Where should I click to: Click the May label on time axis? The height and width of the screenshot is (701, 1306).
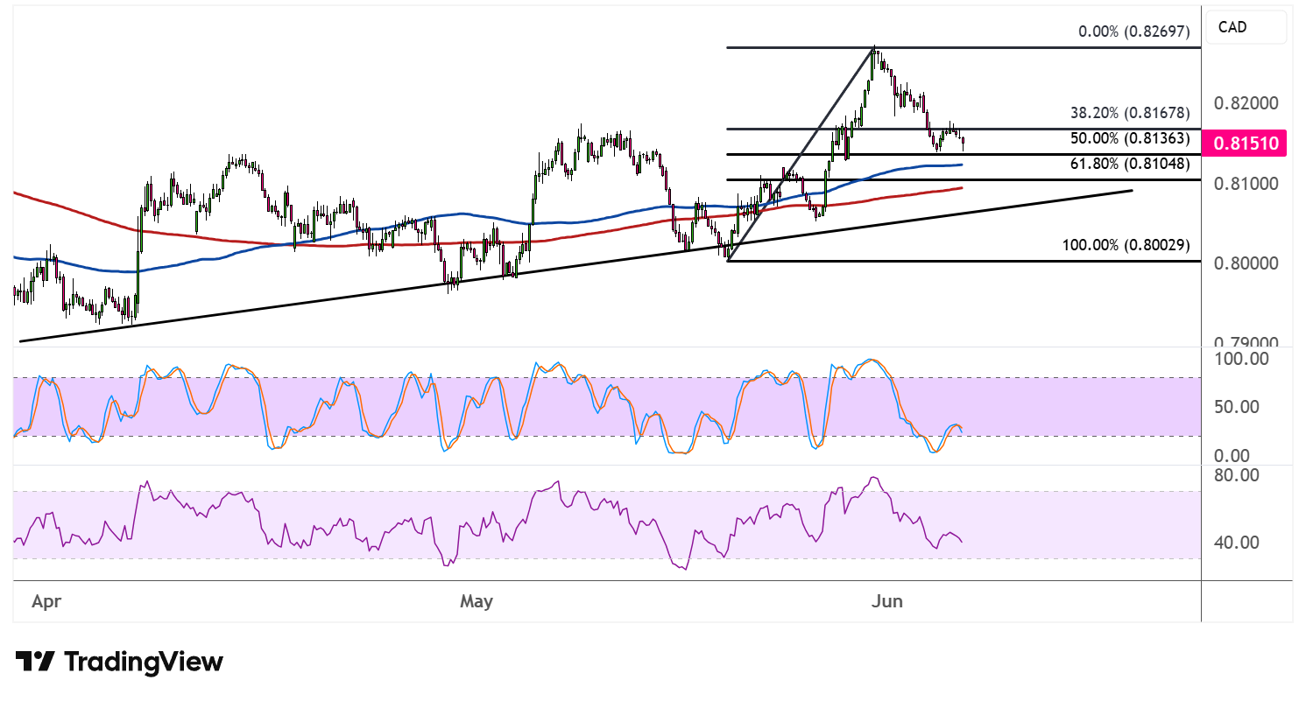[477, 602]
